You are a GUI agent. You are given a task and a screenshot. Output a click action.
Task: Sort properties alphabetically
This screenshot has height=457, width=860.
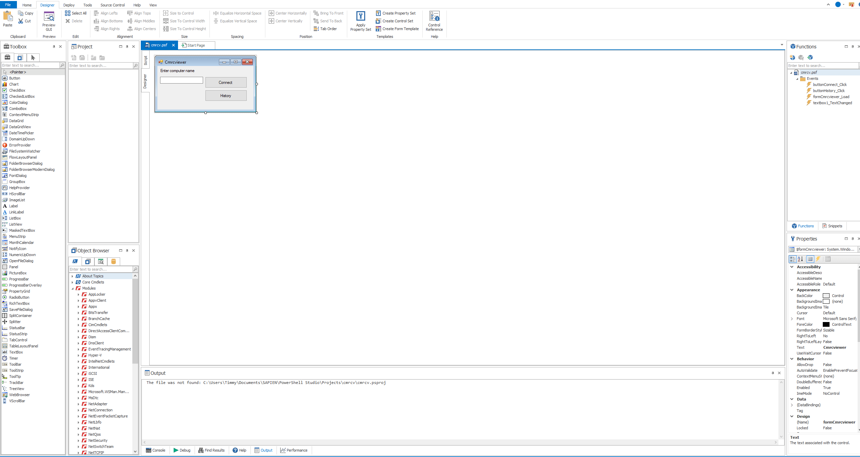[x=801, y=259]
